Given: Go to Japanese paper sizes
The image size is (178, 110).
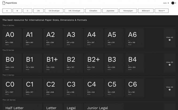Looking at the screenshot, I should pos(110,11).
